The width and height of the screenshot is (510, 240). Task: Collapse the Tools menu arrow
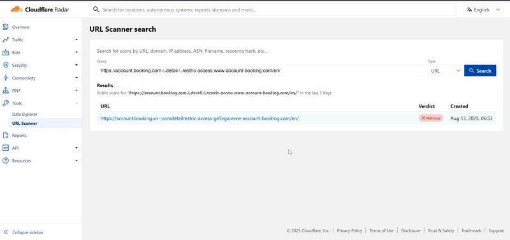[x=76, y=103]
